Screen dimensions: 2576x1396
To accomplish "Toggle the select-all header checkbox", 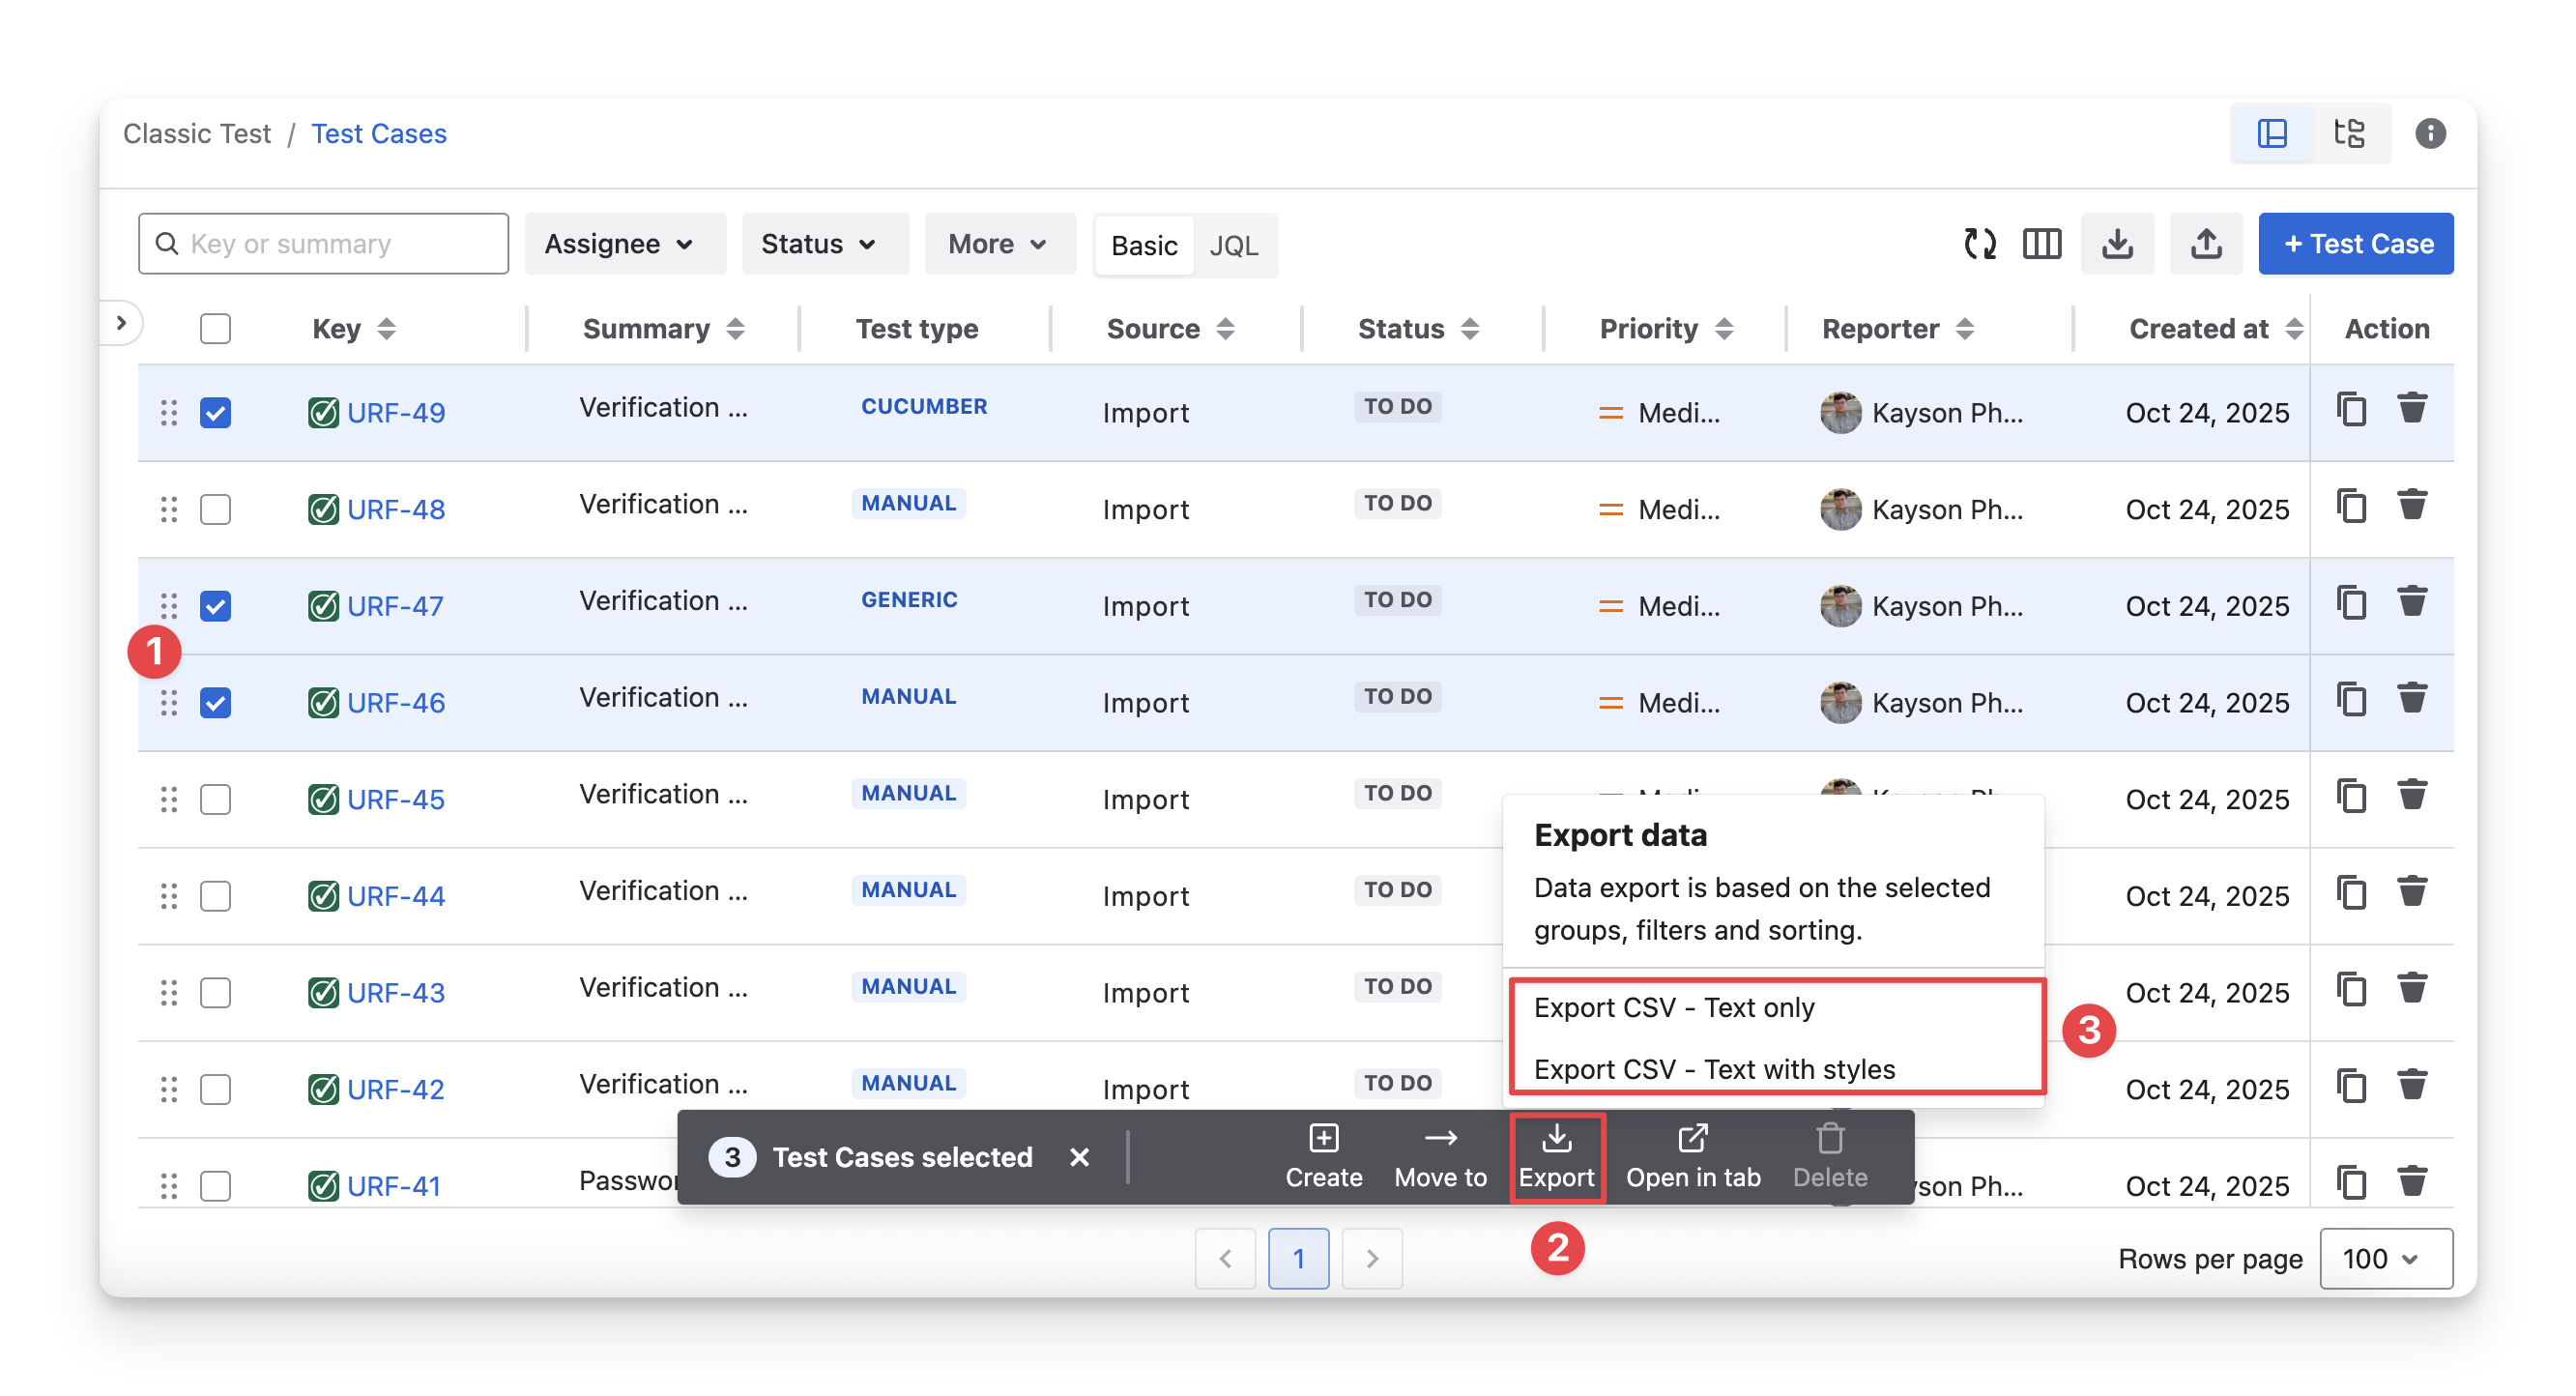I will (215, 329).
